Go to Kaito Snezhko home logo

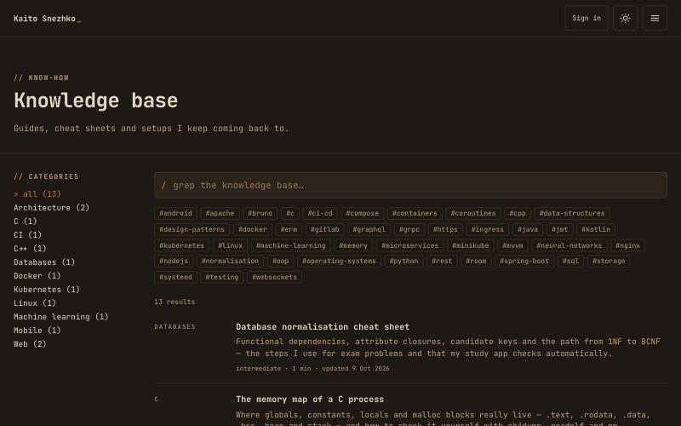point(48,19)
